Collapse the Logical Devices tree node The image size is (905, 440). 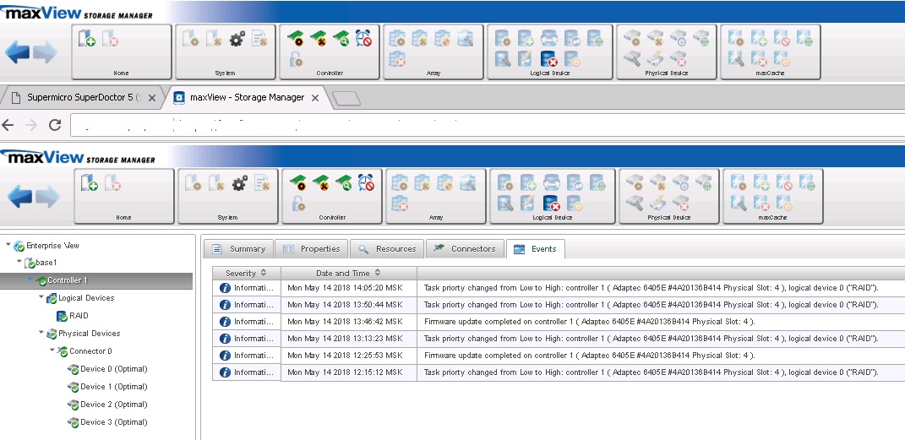[41, 297]
